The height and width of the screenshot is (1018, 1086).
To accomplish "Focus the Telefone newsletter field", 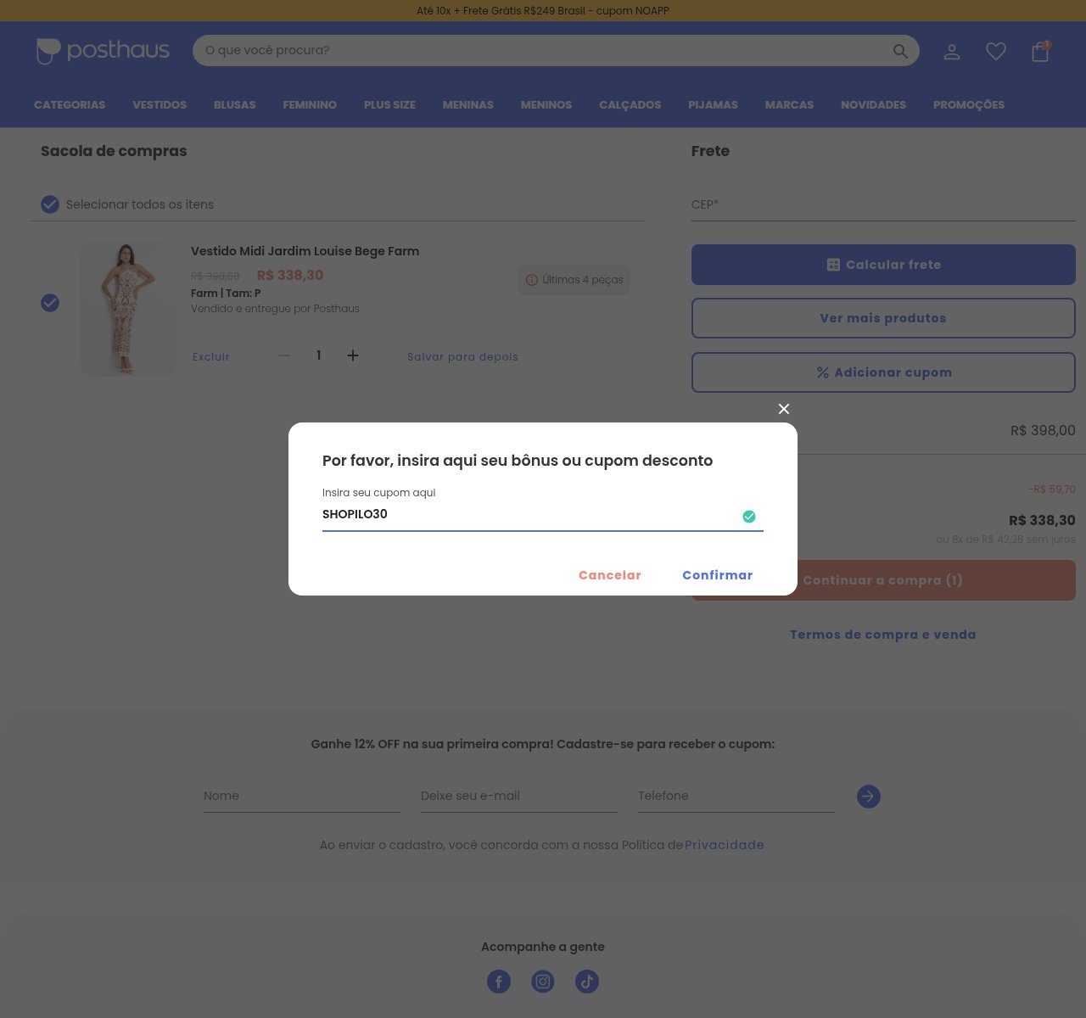I will coord(736,797).
